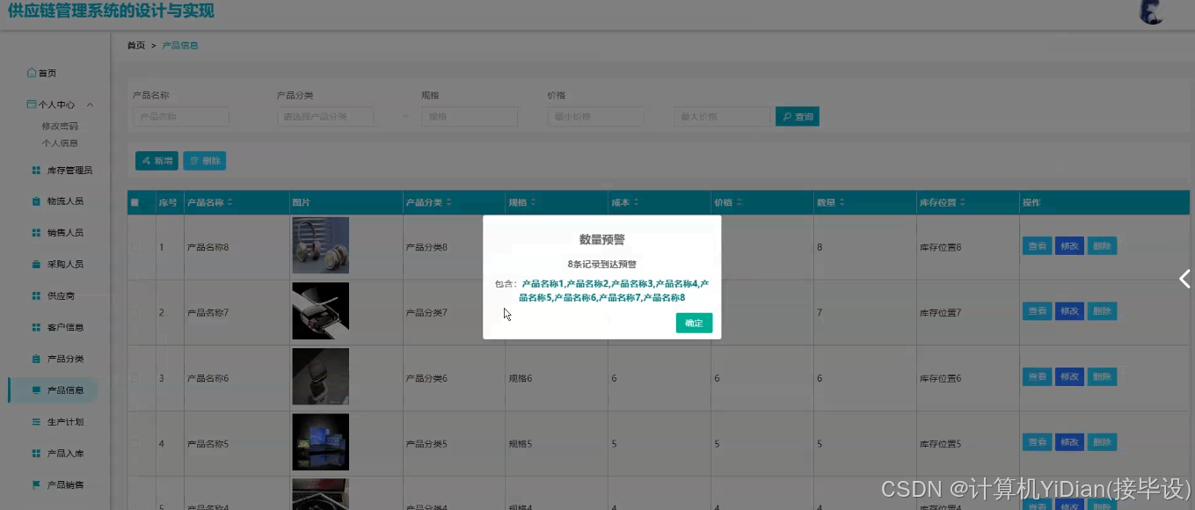Click the grid icon beside 客户信息
The width and height of the screenshot is (1195, 510).
coord(36,327)
